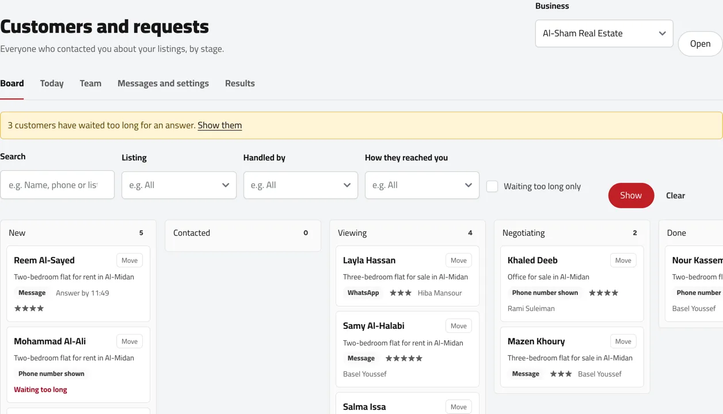
Task: Click into the Search input field
Action: [57, 185]
